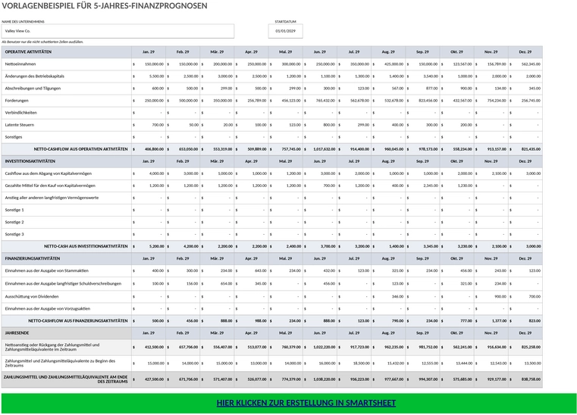
Task: Click 'Gezahlte Mittel für den Kauf von Kapitalvermögen' label
Action: (50, 186)
